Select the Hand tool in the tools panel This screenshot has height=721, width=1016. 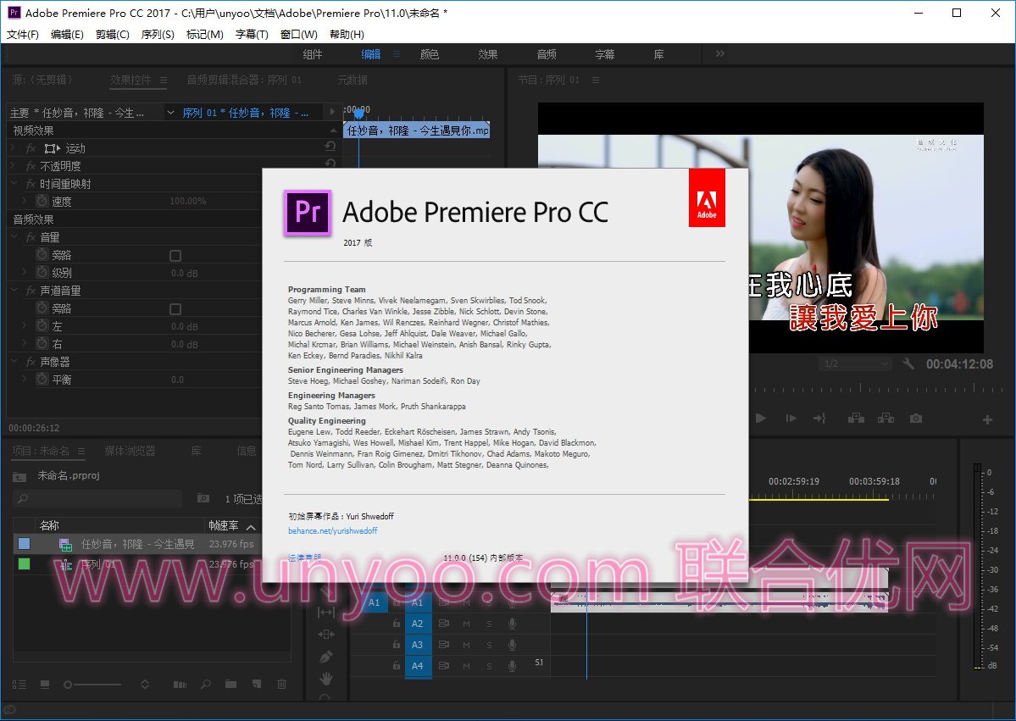click(326, 679)
